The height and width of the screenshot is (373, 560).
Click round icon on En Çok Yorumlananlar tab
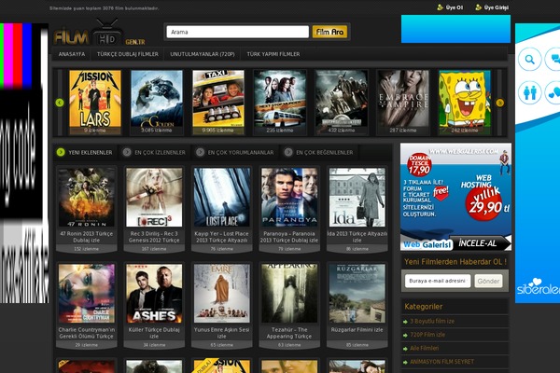(200, 152)
